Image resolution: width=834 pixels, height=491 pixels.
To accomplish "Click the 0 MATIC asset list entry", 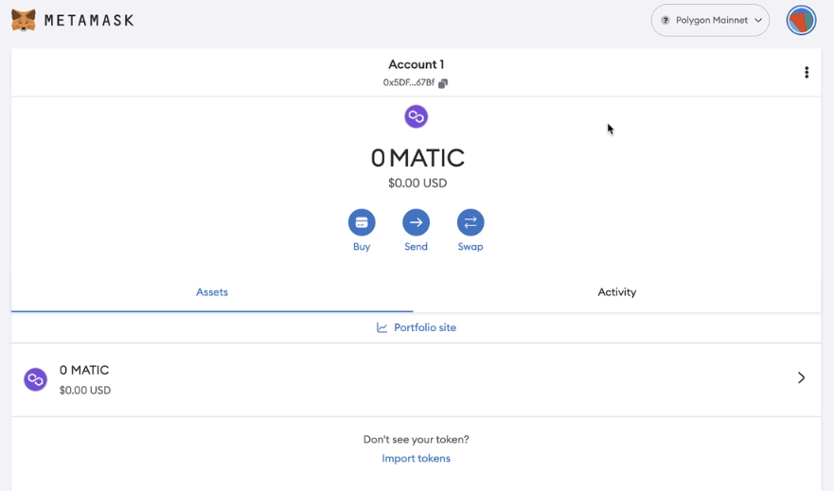I will point(84,370).
